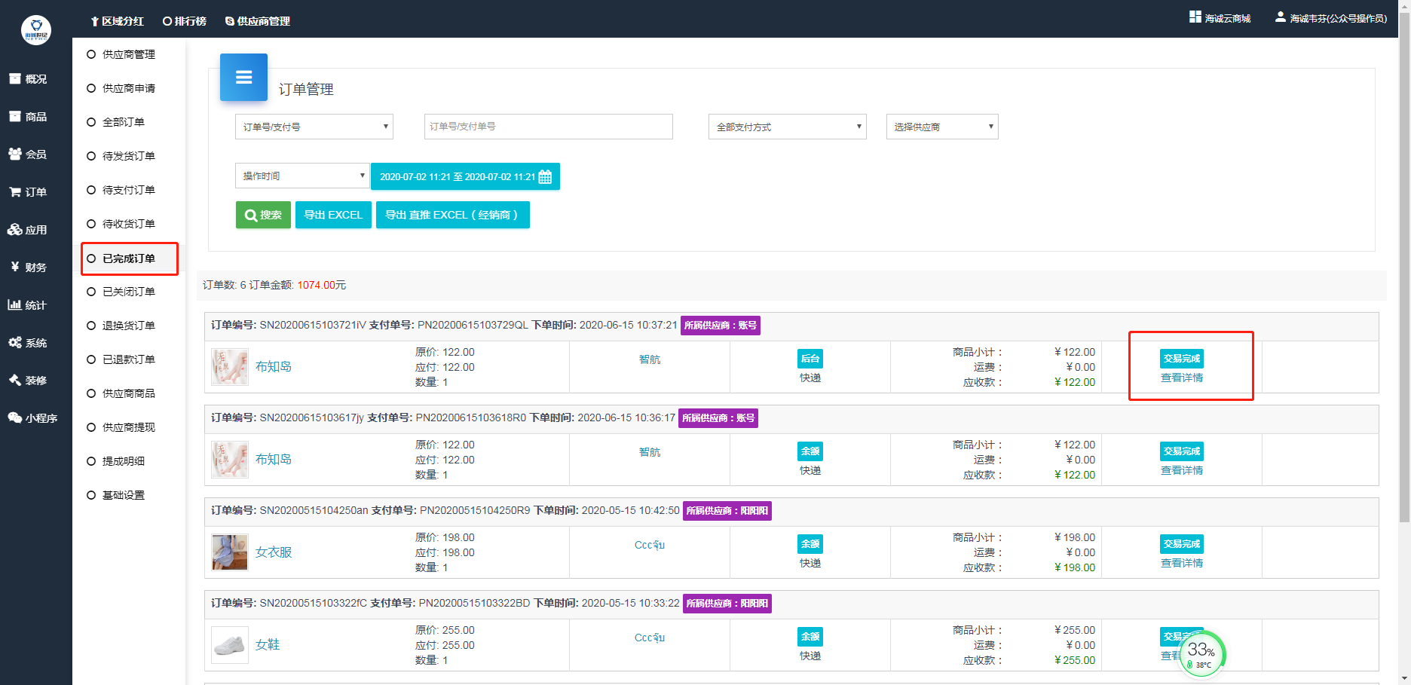Open the 会员 members icon in sidebar
The image size is (1411, 685).
click(x=15, y=154)
